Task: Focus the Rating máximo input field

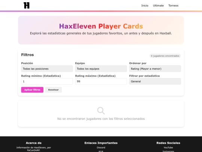Action: pyautogui.click(x=101, y=81)
